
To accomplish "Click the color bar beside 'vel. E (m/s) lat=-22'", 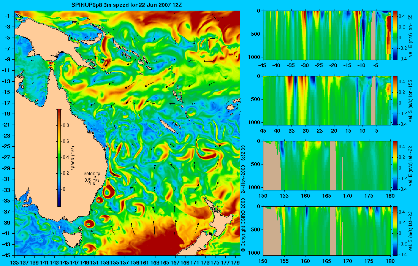I will tap(395, 166).
